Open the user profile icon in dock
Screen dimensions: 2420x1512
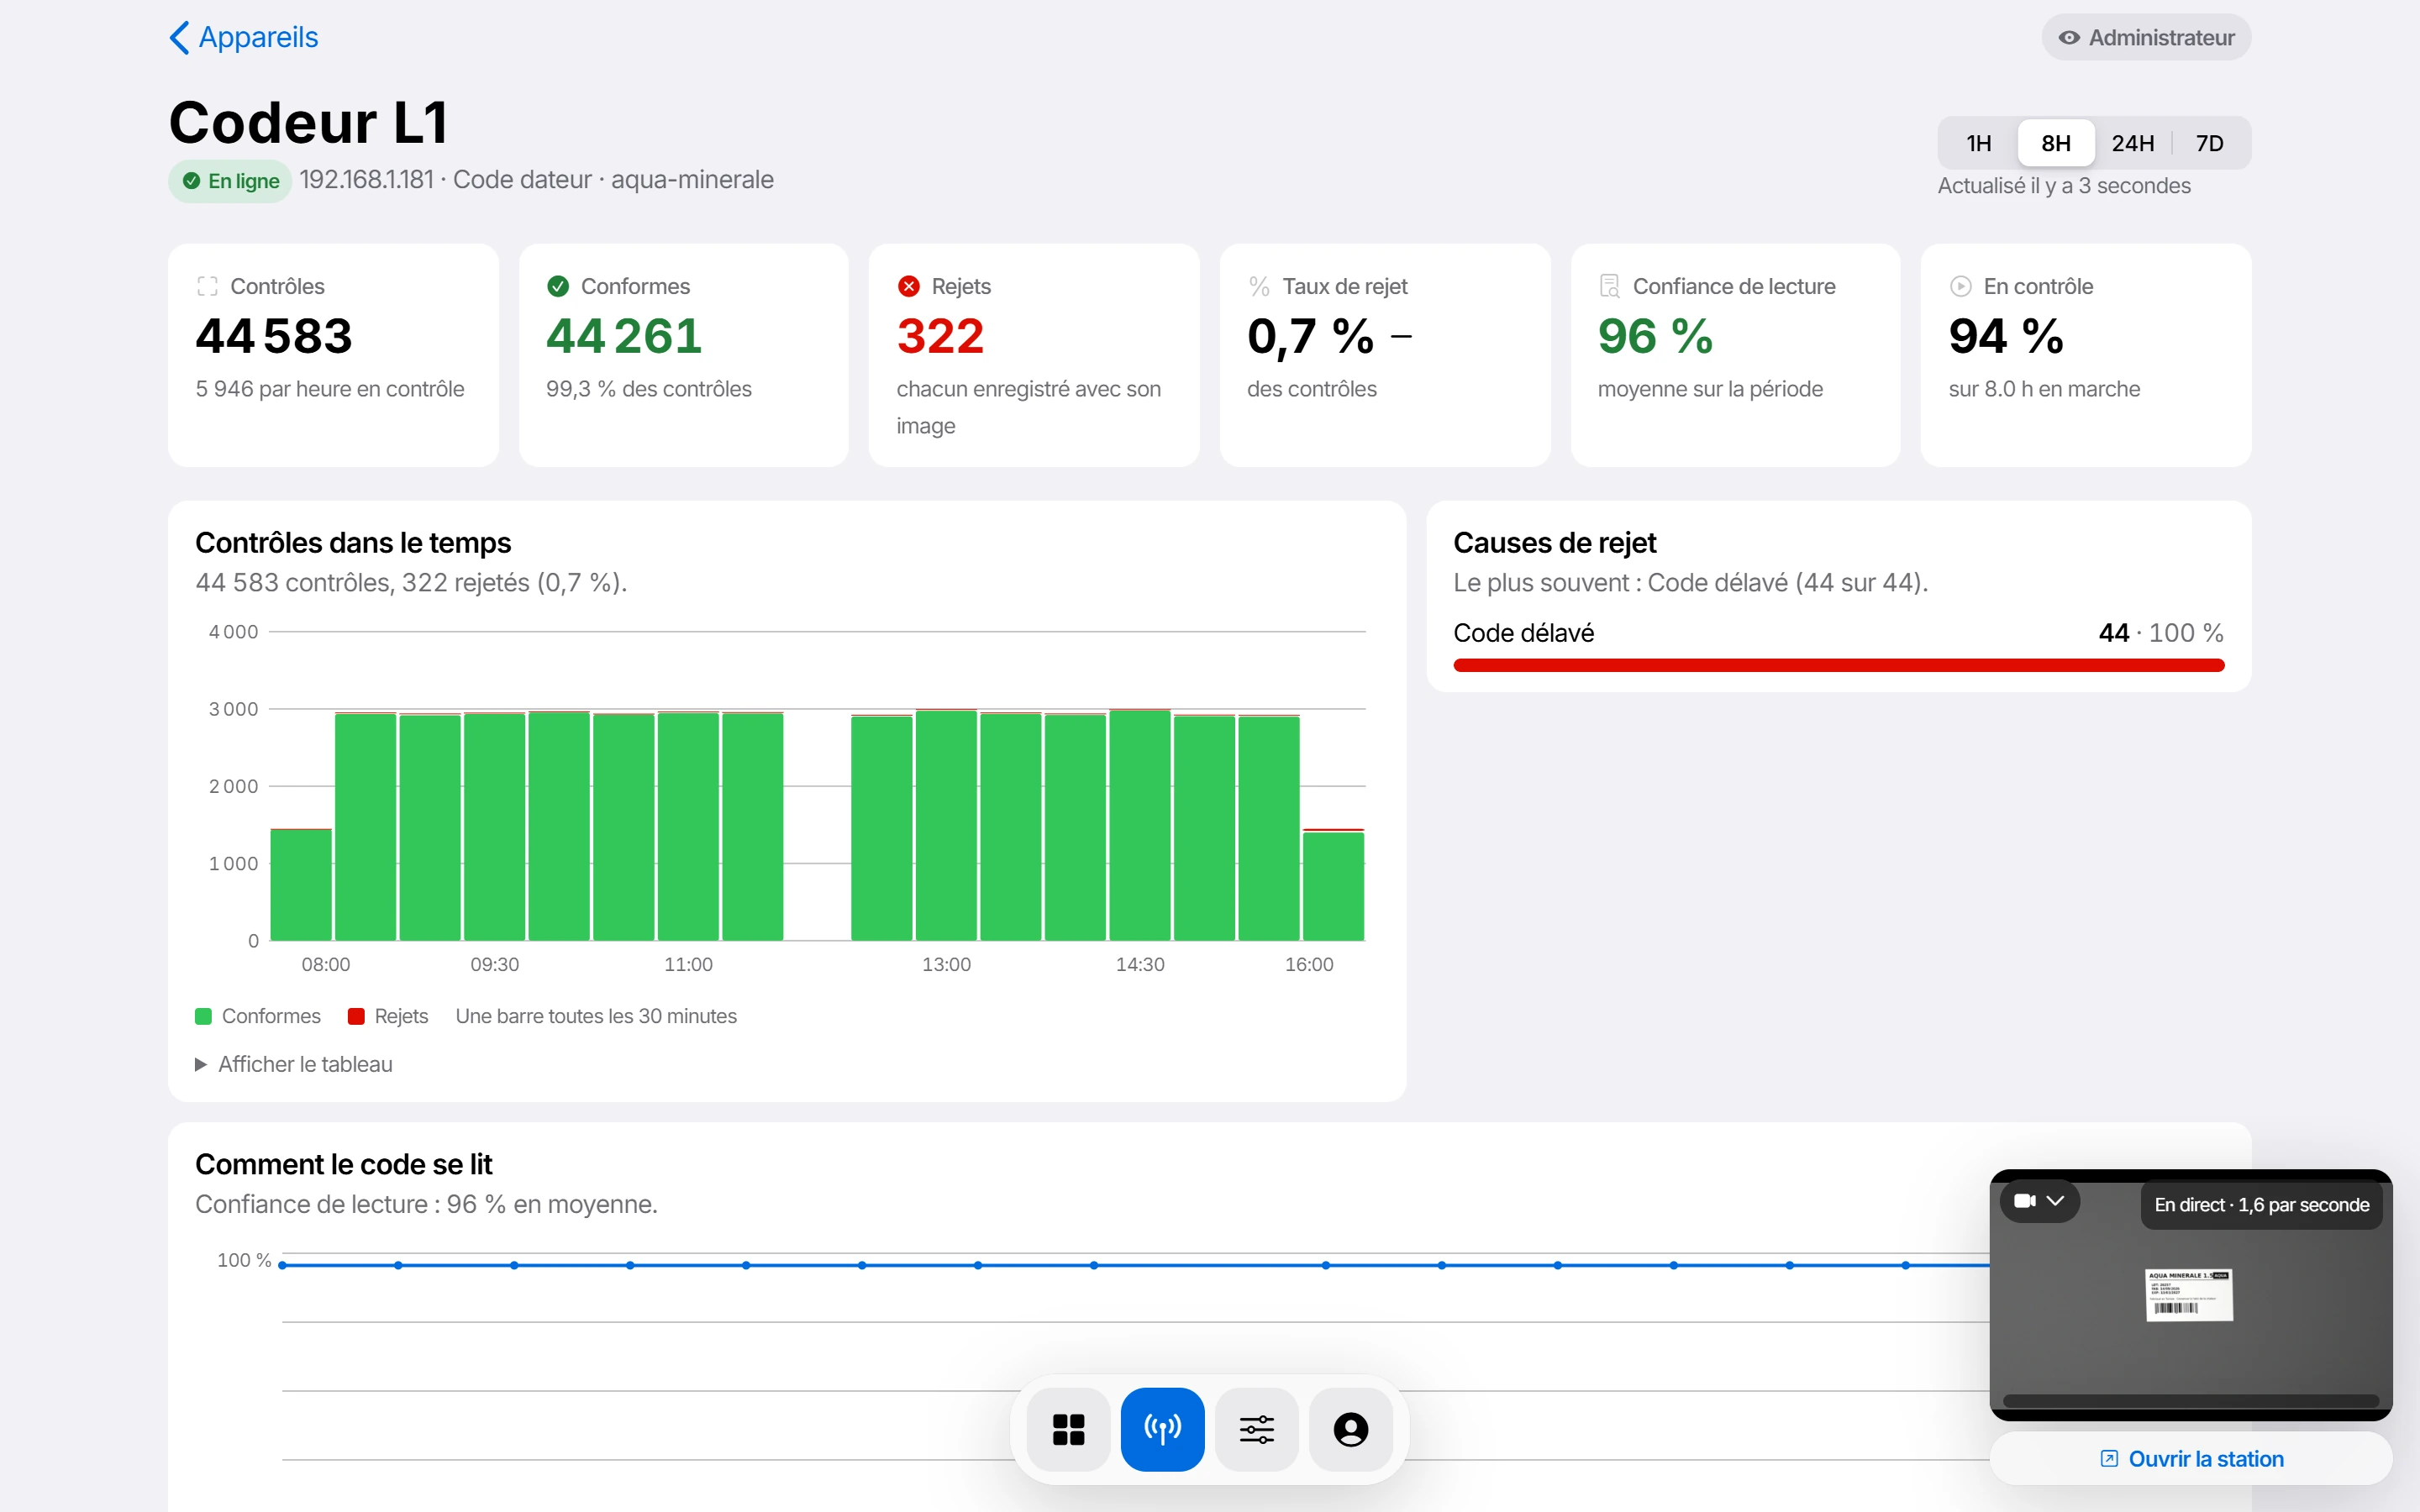coord(1351,1429)
